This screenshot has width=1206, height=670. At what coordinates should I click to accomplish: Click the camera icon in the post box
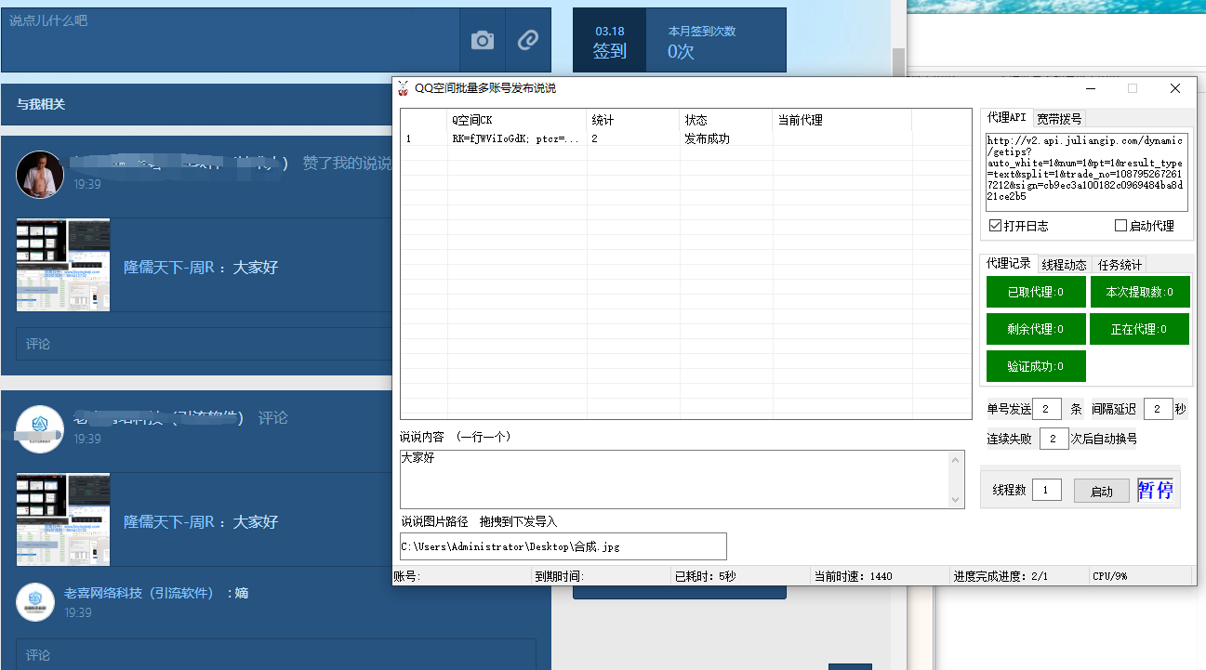pos(483,40)
